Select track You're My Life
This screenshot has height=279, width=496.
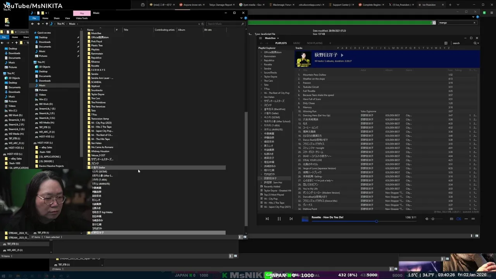point(310,189)
